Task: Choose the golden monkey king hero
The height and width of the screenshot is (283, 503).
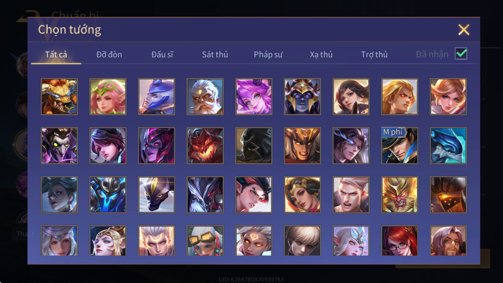Action: coord(400,195)
